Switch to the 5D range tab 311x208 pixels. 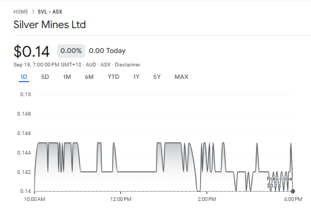[45, 77]
